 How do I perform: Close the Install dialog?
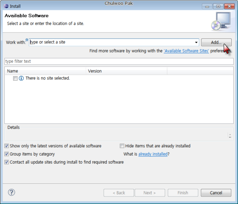[x=229, y=6]
